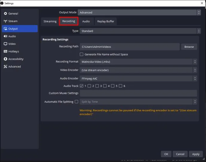This screenshot has height=162, width=206.
Task: Click the Stream antenna icon
Action: 5,21
